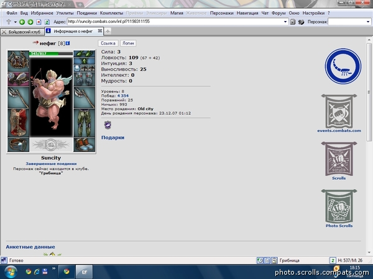Image resolution: width=373 pixels, height=279 pixels.
Task: Open the Настройки menu
Action: (x=313, y=13)
